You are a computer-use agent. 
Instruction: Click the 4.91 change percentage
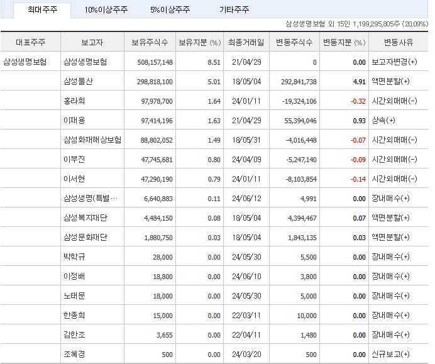360,82
